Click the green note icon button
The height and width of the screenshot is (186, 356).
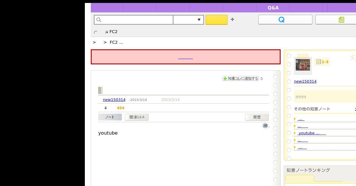point(341,19)
